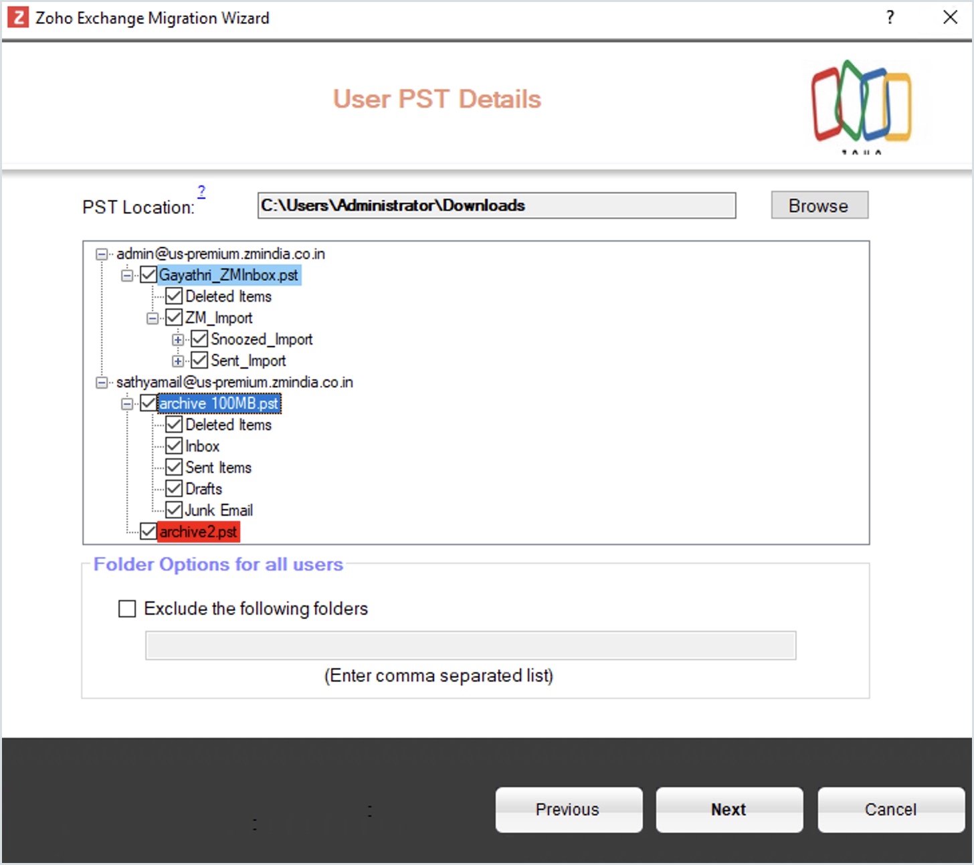Viewport: 974px width, 865px height.
Task: Uncheck the Sent_Import checkbox
Action: pyautogui.click(x=199, y=361)
